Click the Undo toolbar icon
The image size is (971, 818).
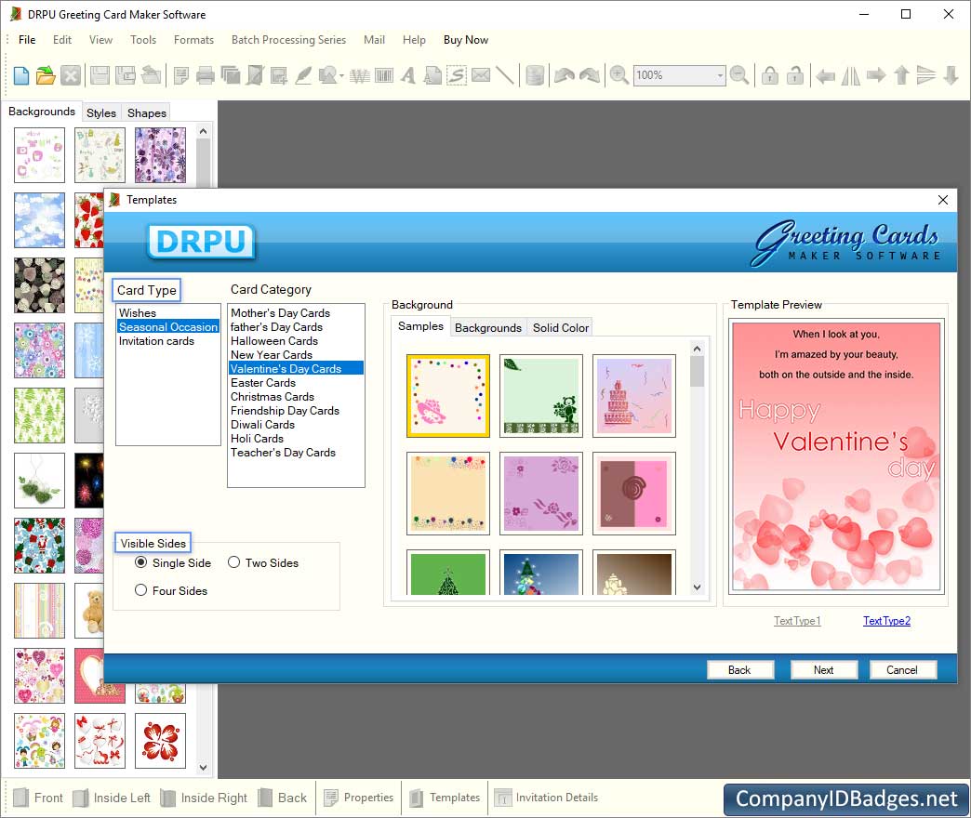click(x=565, y=75)
